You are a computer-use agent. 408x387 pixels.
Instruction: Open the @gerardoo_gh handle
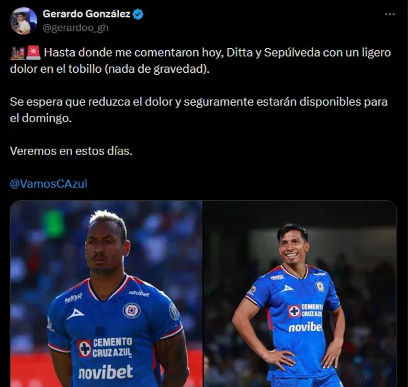point(75,28)
